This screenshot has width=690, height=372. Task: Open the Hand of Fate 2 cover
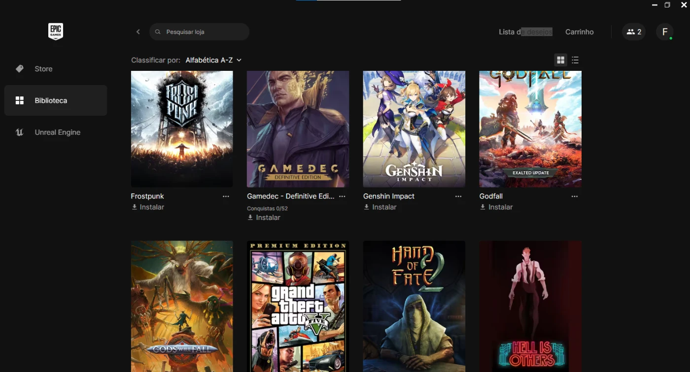[x=414, y=306]
